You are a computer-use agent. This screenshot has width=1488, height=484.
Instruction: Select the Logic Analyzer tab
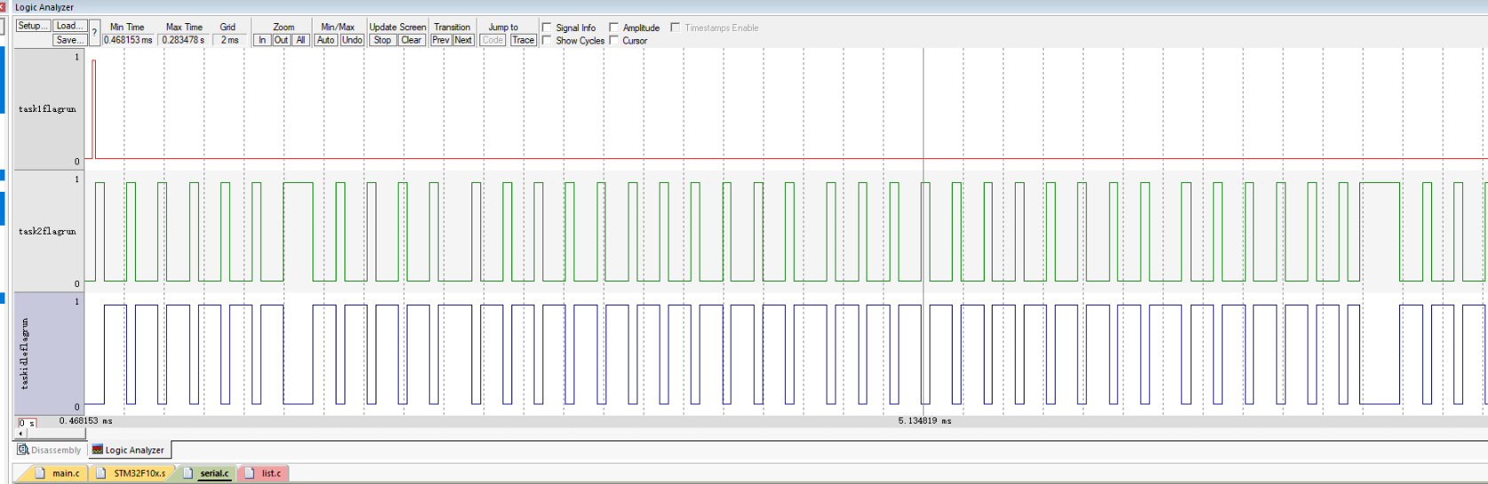pyautogui.click(x=129, y=449)
